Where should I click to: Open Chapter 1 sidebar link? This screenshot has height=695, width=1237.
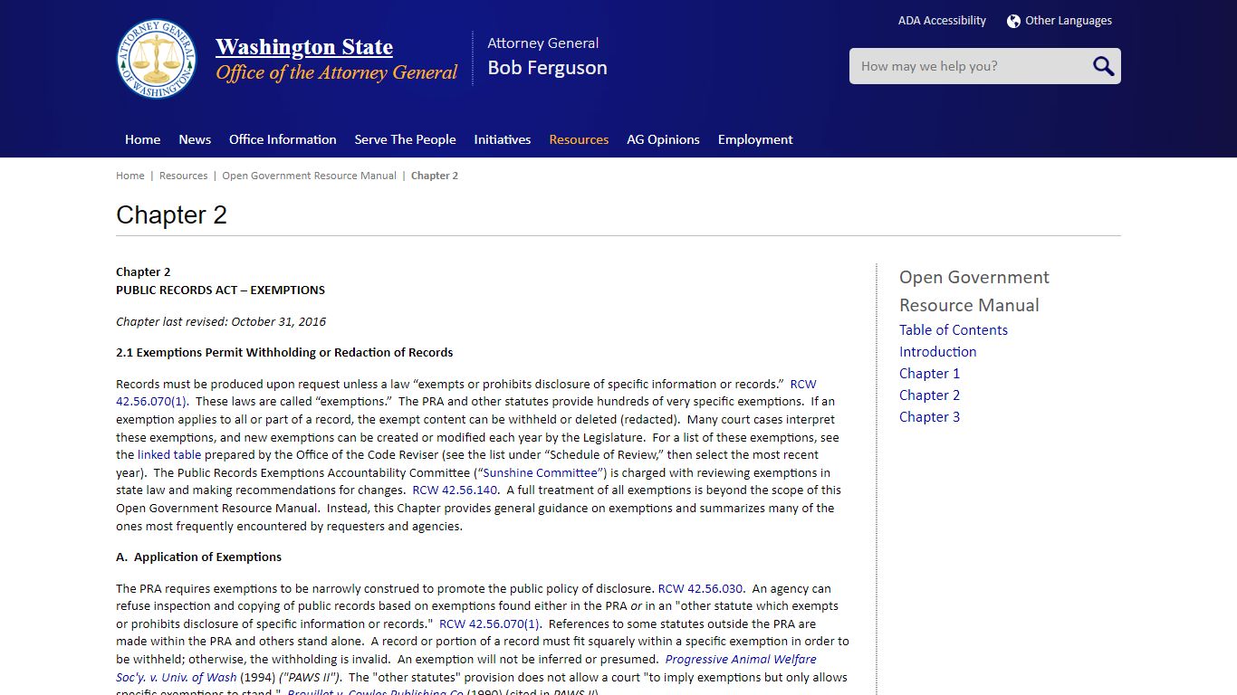pyautogui.click(x=929, y=374)
